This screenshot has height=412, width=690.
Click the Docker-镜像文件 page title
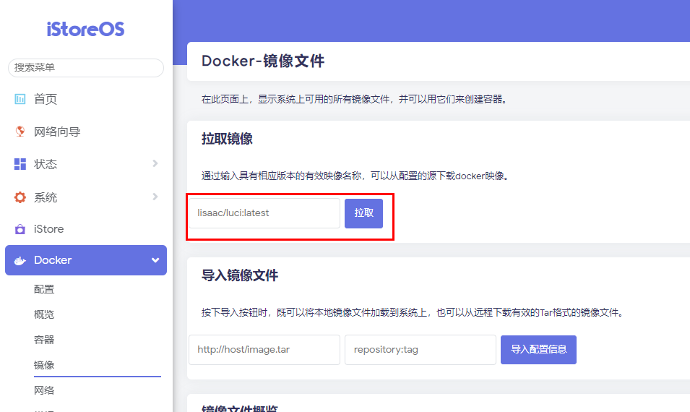pos(263,61)
